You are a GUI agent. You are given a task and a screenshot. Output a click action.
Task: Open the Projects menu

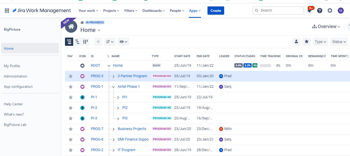click(111, 11)
